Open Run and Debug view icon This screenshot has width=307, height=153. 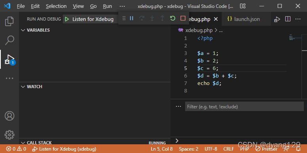tap(9, 59)
